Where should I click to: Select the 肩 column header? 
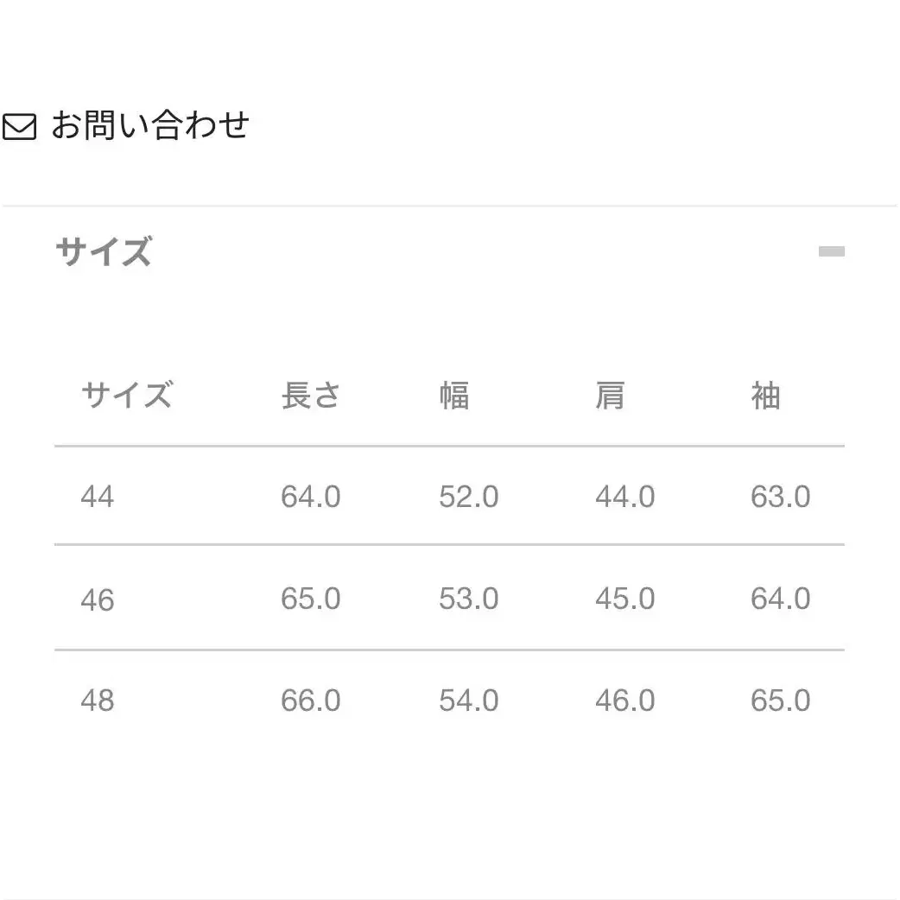610,396
